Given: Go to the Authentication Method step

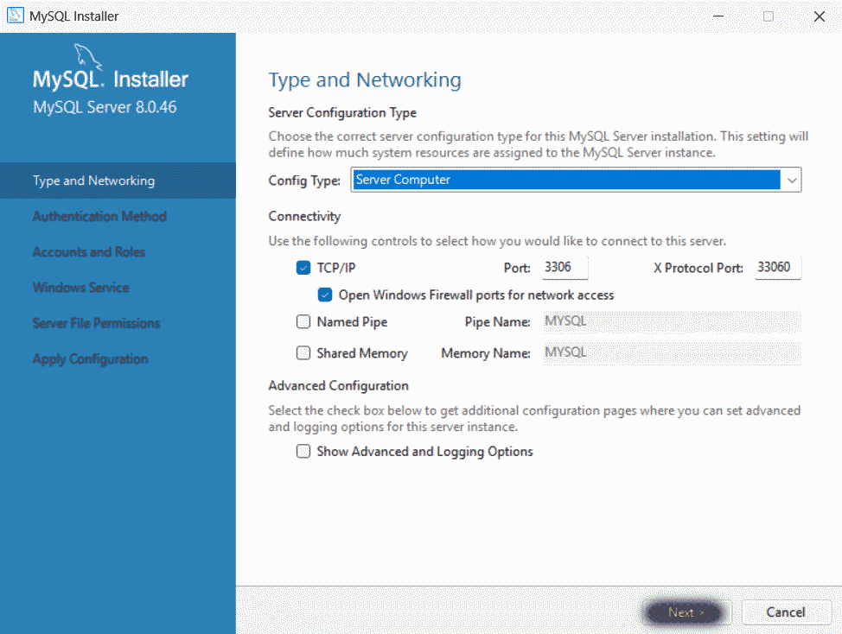Looking at the screenshot, I should point(99,216).
